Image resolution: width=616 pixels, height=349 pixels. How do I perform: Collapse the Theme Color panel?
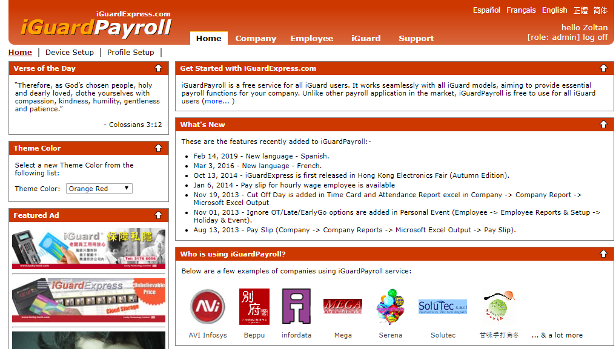[x=158, y=148]
